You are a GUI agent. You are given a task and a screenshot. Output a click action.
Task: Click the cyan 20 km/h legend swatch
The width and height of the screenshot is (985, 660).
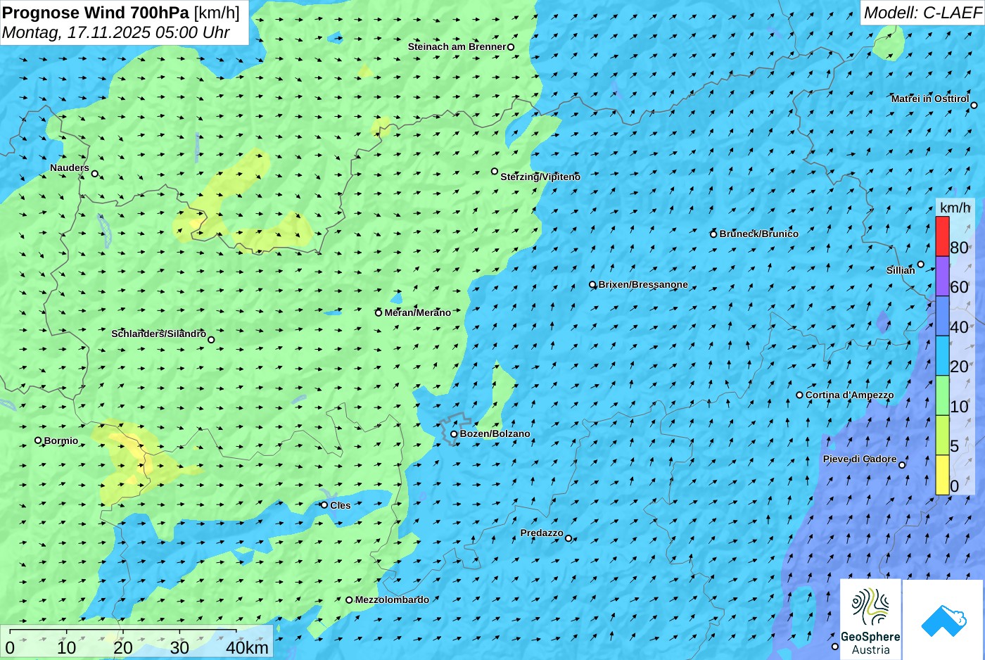click(x=942, y=355)
